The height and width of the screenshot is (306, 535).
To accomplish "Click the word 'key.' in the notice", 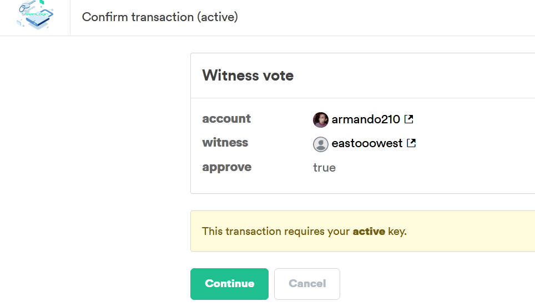I will pyautogui.click(x=397, y=231).
